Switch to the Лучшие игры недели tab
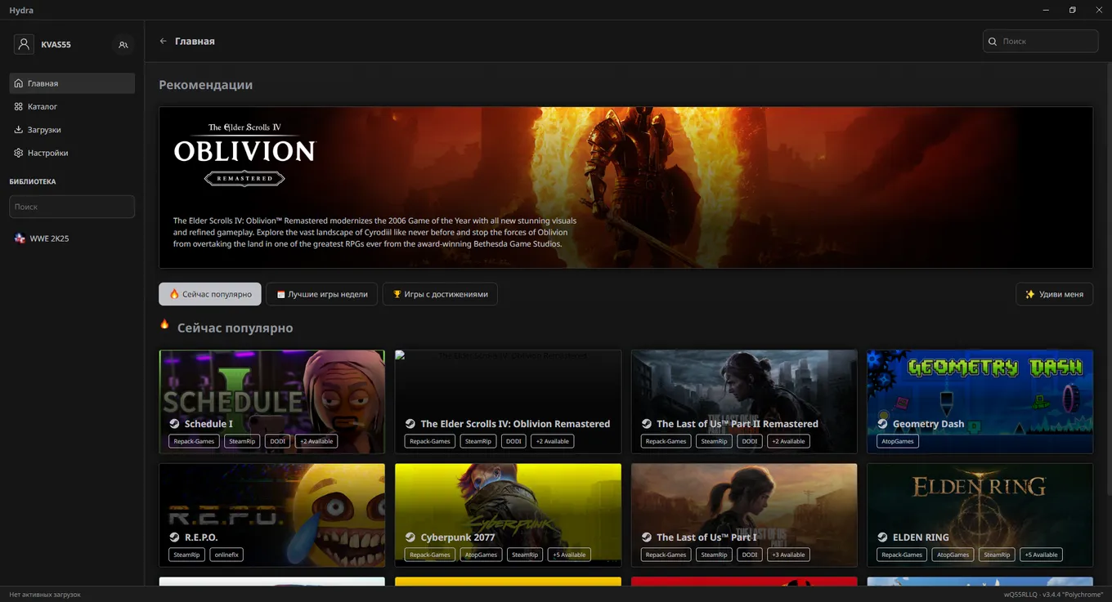Screen dimensions: 1112x602 point(322,294)
